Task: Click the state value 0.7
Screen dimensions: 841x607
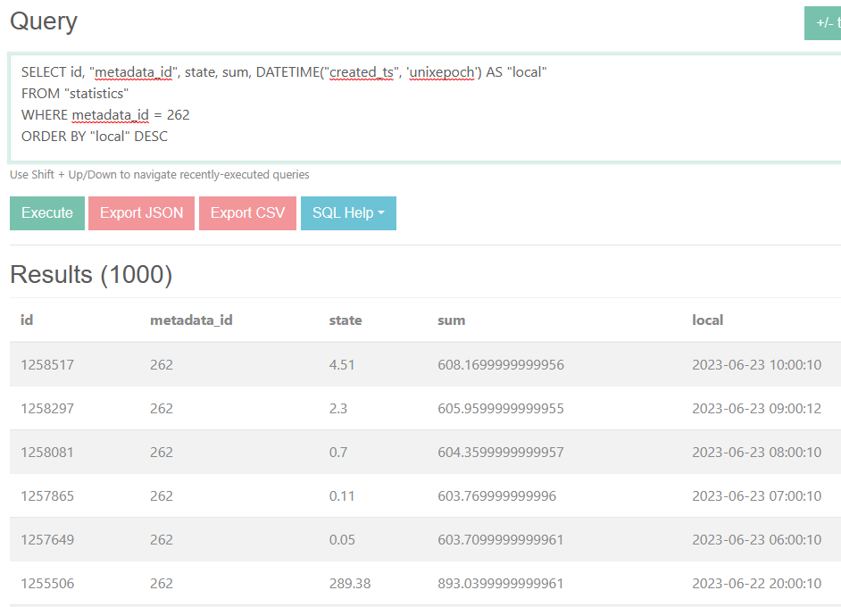Action: coord(337,452)
